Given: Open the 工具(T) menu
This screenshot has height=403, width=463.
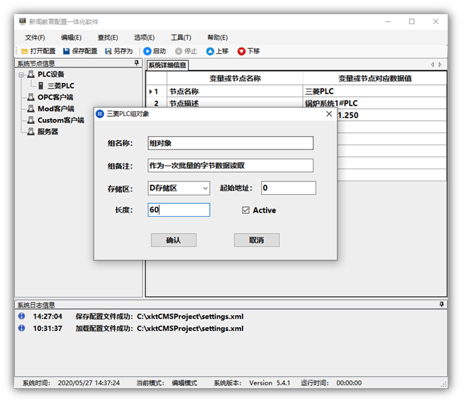Looking at the screenshot, I should click(x=181, y=38).
